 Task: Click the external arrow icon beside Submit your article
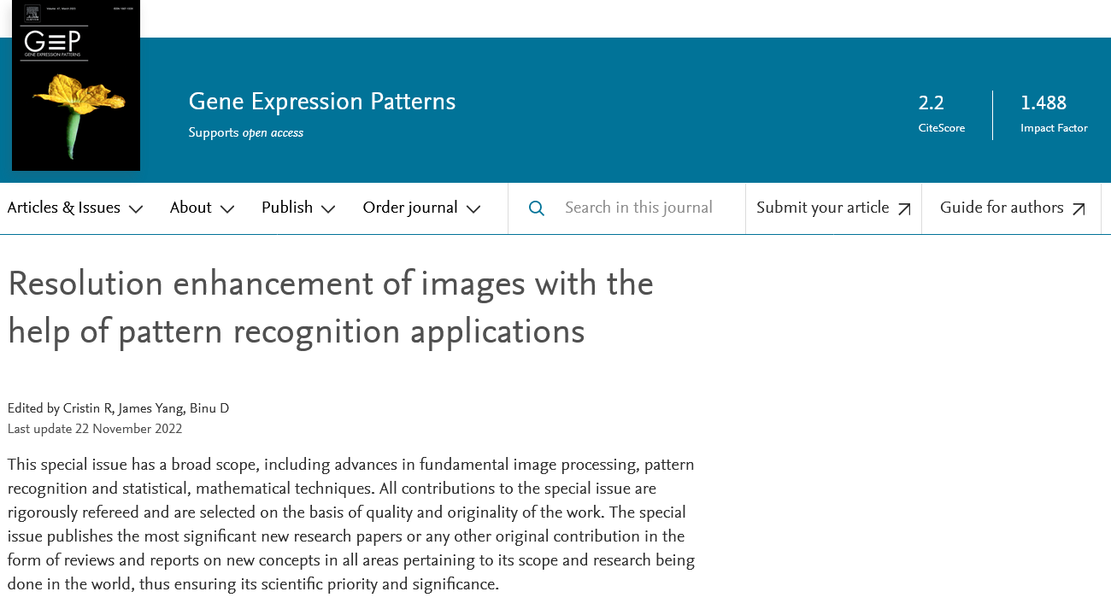click(x=904, y=209)
